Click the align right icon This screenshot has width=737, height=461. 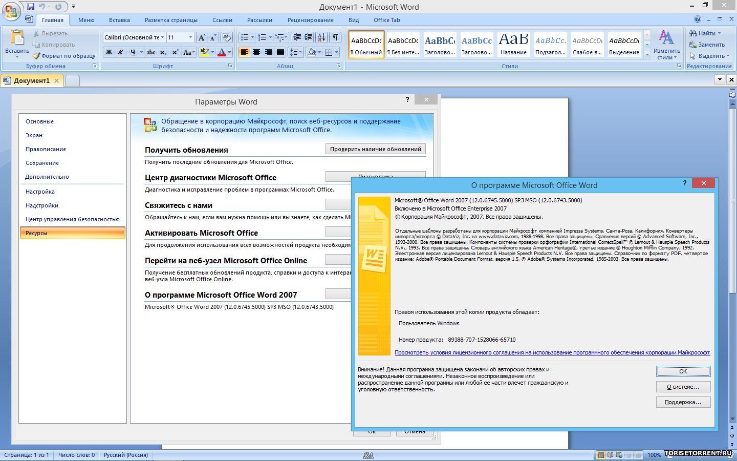(x=268, y=52)
